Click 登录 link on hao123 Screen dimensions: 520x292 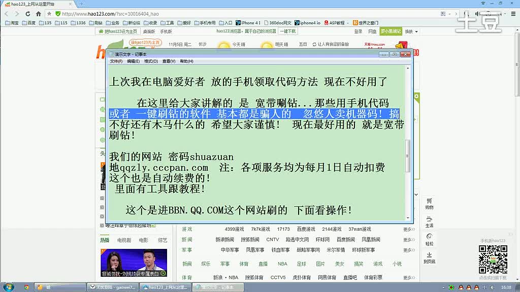pyautogui.click(x=358, y=31)
